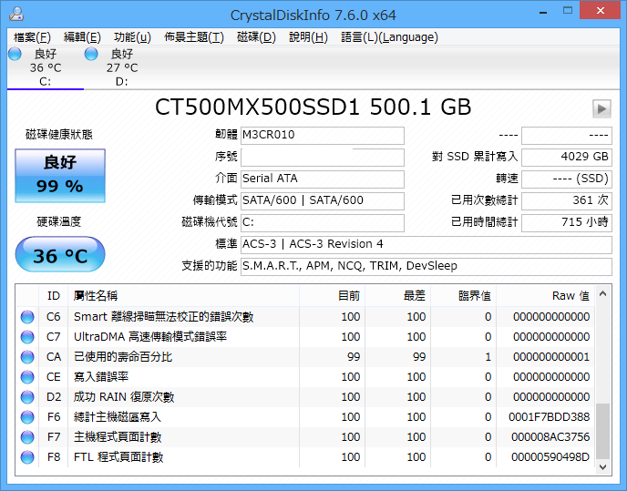Screen dimensions: 627x491
Task: Click status dot for attribute CA
Action: point(27,357)
